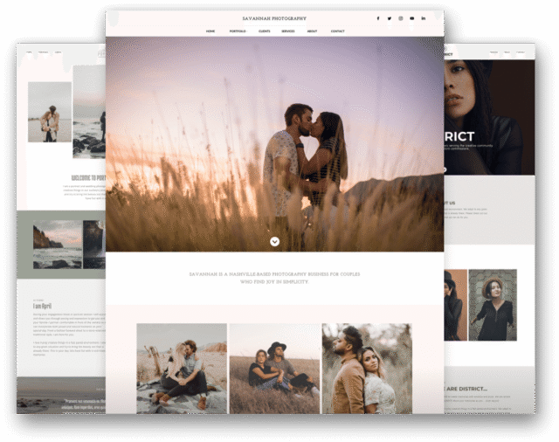Open the LinkedIn icon in Savannah header
This screenshot has width=559, height=442.
pyautogui.click(x=423, y=18)
